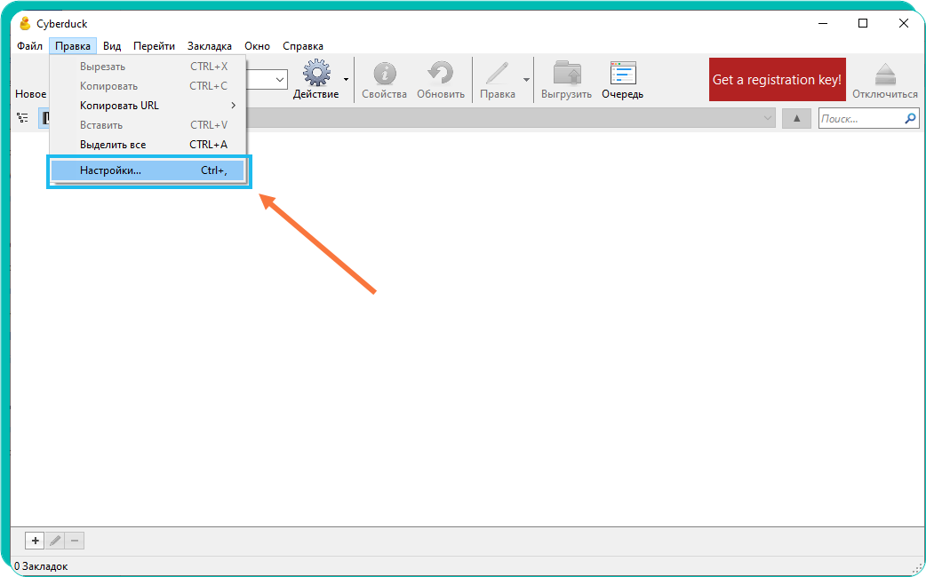Open the Очередь transfers window icon

[x=623, y=74]
